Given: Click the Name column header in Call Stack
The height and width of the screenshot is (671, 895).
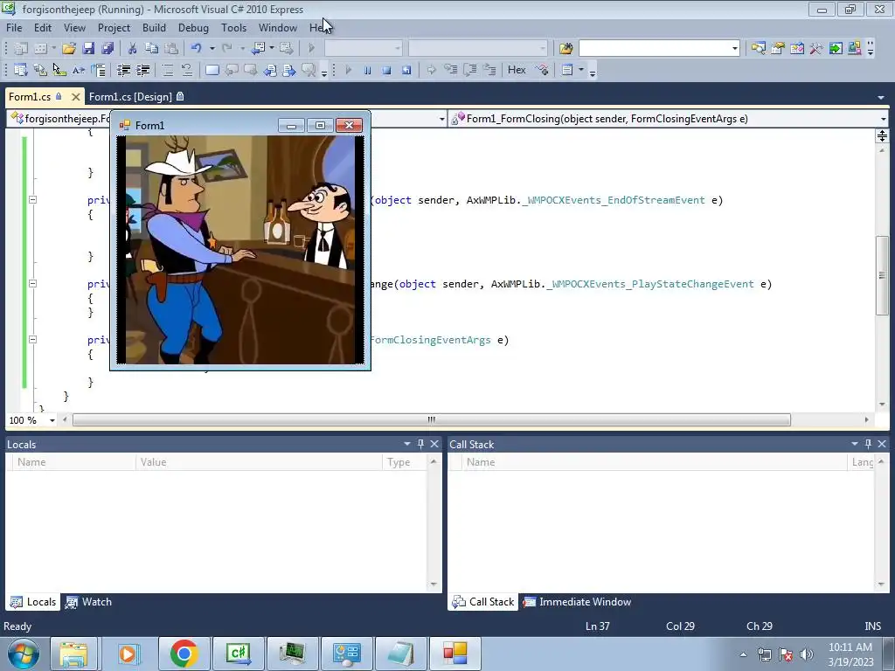Looking at the screenshot, I should point(656,462).
